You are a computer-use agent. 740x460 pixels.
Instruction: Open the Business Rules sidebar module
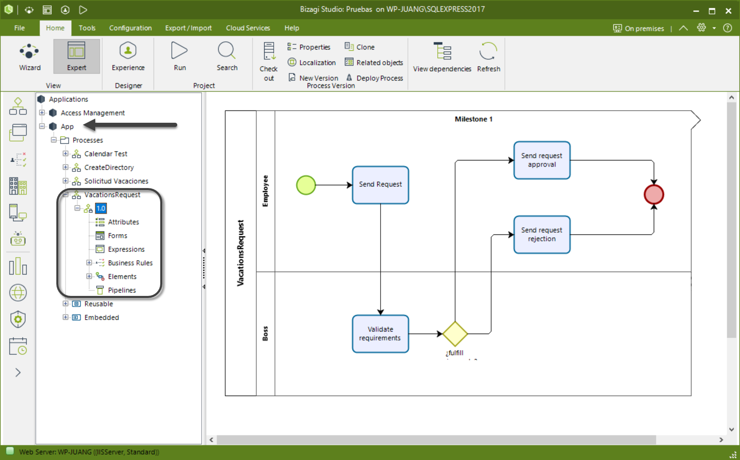click(x=18, y=159)
